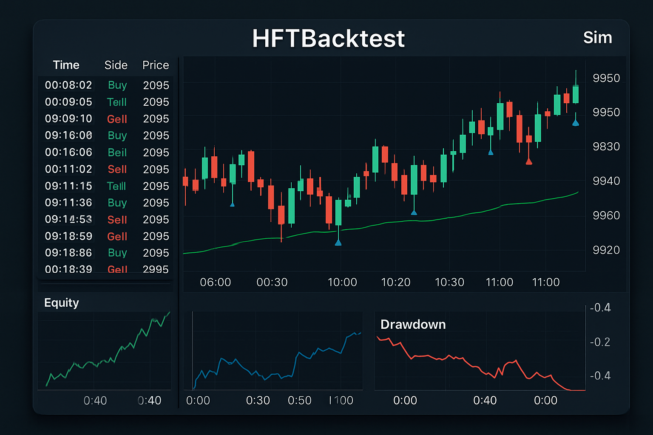Expand the Equity panel
The image size is (653, 435).
point(62,303)
